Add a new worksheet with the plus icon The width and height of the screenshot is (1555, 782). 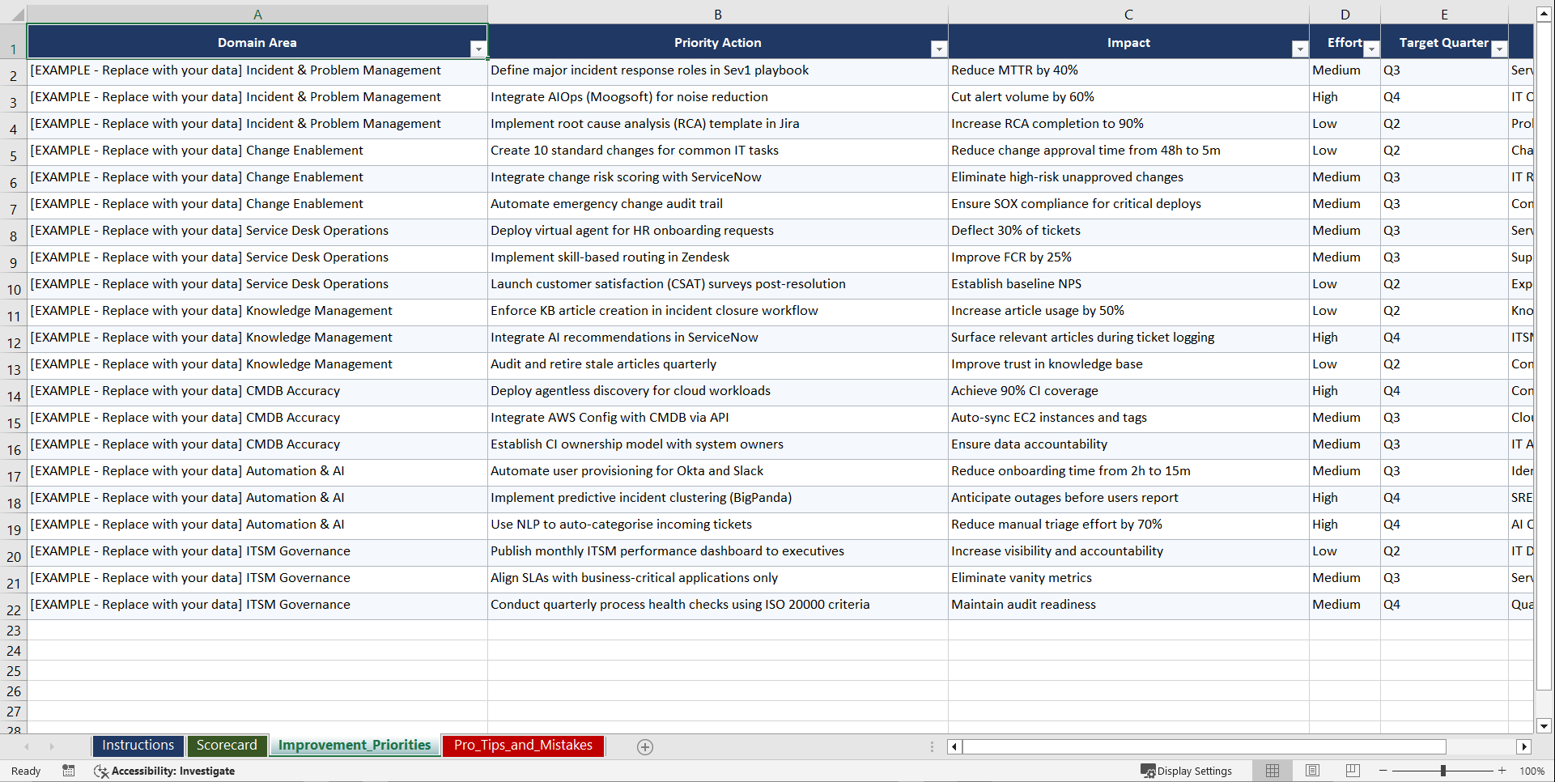pos(645,746)
